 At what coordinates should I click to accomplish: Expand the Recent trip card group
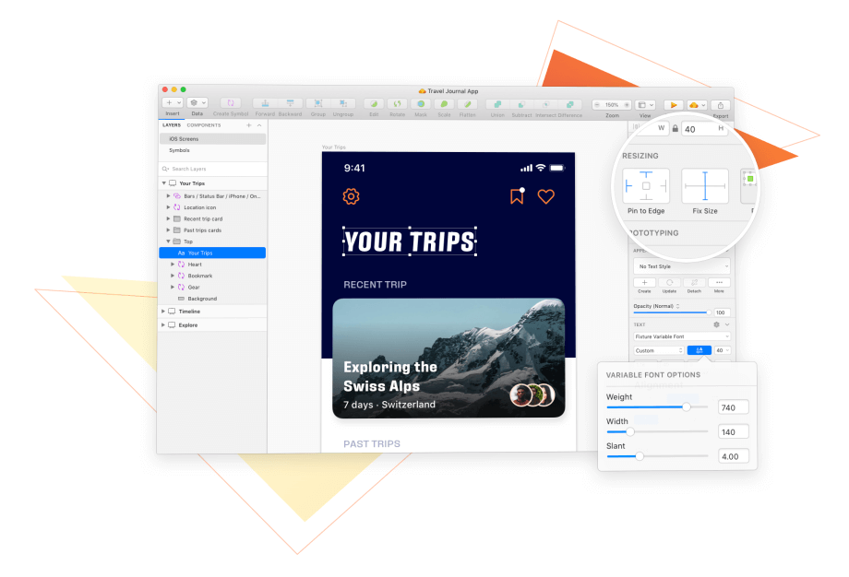coord(168,218)
